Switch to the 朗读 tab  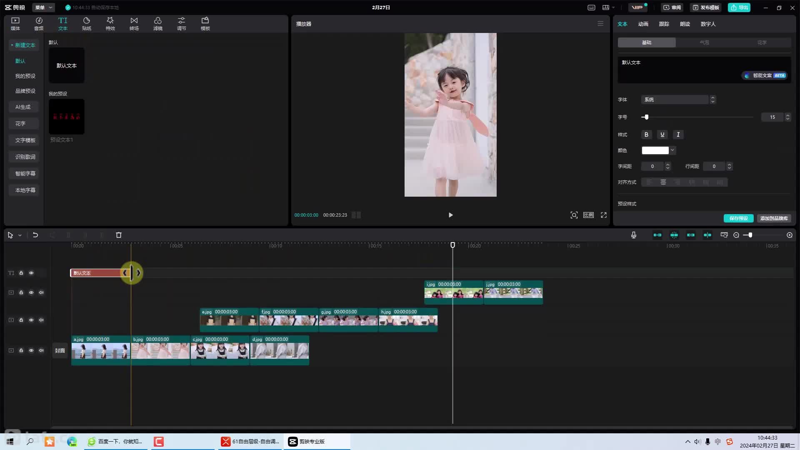click(x=685, y=24)
